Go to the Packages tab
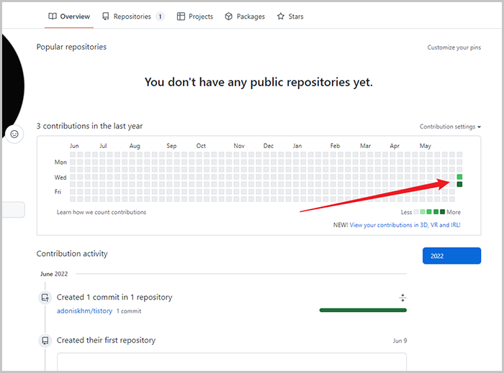Viewport: 504px width, 373px height. click(x=245, y=17)
